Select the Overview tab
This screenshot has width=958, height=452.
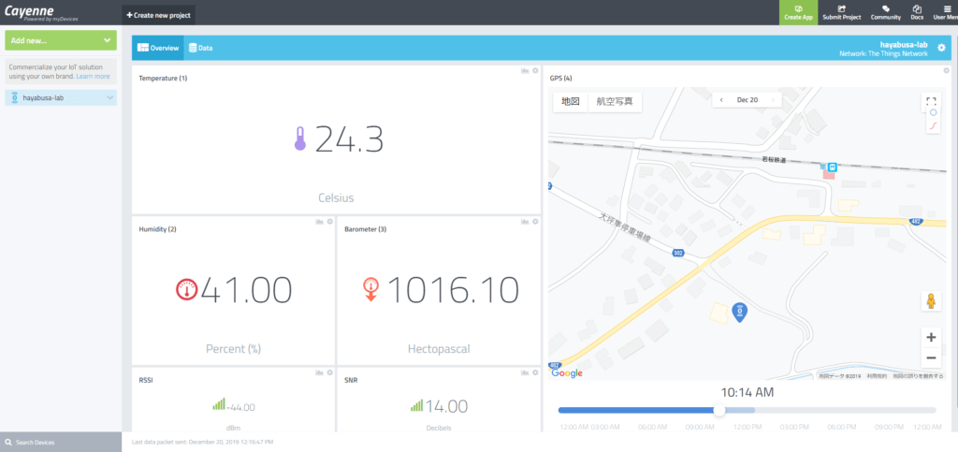pyautogui.click(x=158, y=48)
